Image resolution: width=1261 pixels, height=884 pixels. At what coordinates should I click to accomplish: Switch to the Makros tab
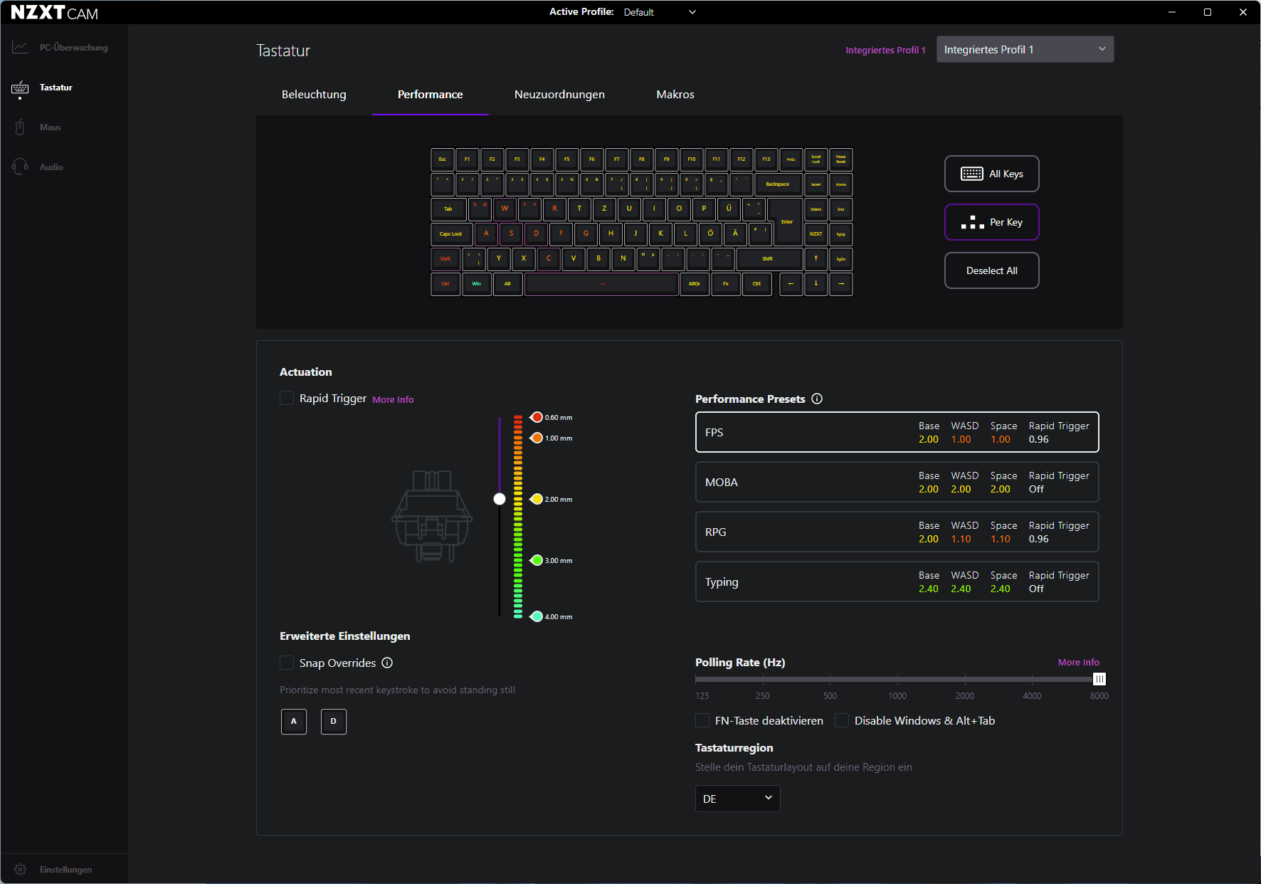pos(675,95)
